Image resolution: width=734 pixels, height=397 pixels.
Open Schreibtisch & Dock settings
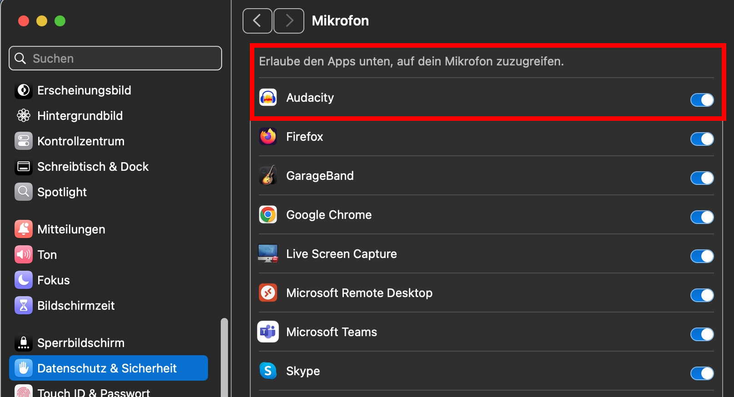109,167
